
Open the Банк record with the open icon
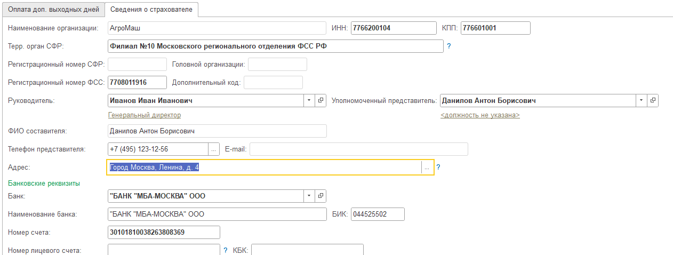coord(321,196)
